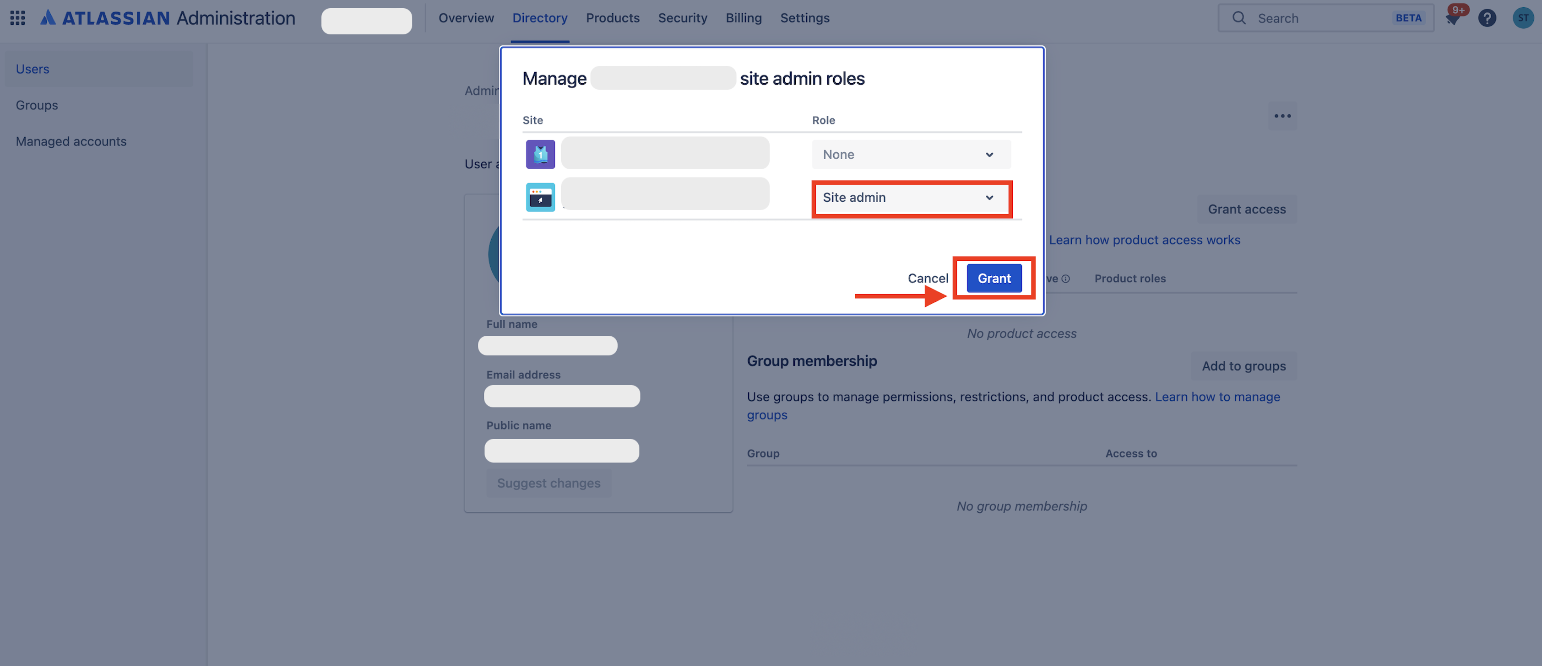Screen dimensions: 1542x666
Task: Click Add to groups button
Action: [x=1243, y=366]
